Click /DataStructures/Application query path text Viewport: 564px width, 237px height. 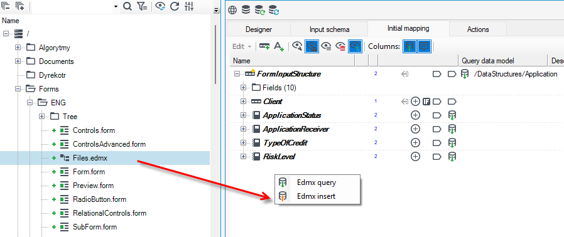(516, 75)
